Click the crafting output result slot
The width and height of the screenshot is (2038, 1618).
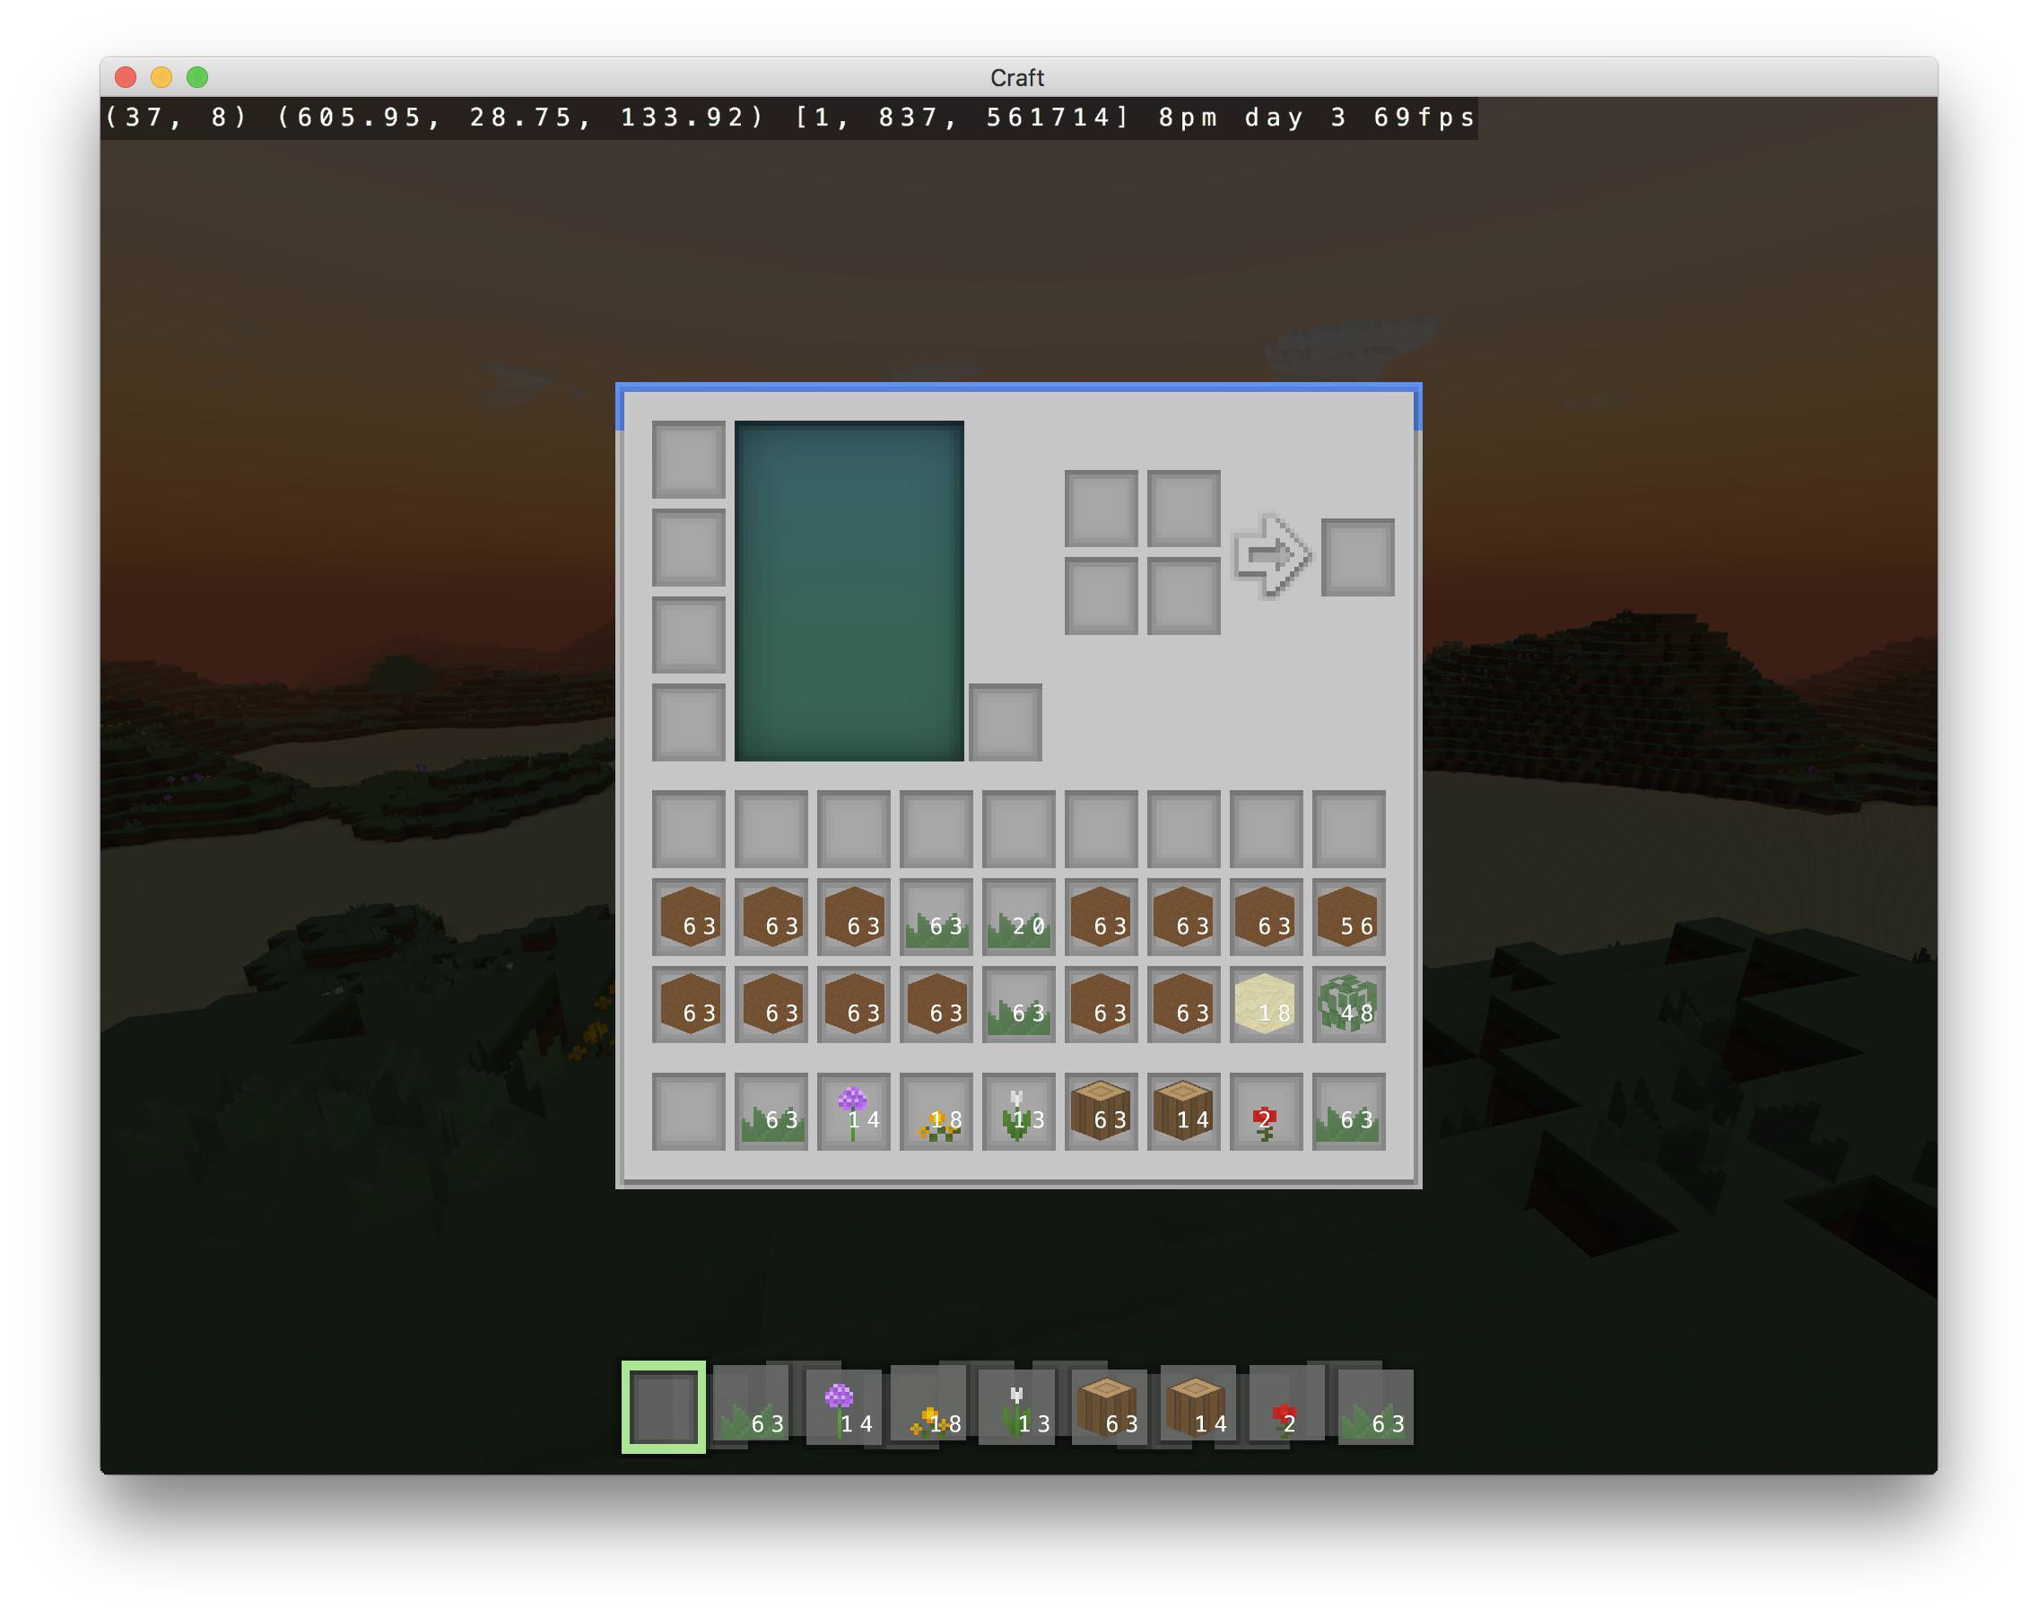pos(1356,557)
